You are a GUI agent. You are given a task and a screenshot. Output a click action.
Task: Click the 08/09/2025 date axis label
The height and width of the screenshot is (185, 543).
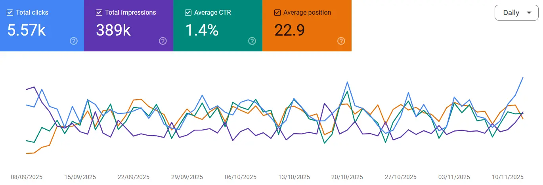(27, 177)
